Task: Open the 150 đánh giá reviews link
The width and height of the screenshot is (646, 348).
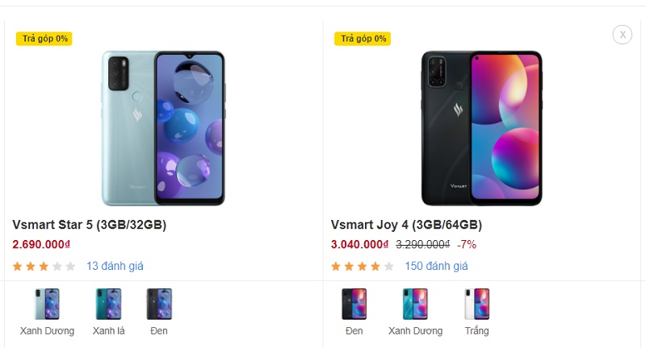Action: click(436, 266)
